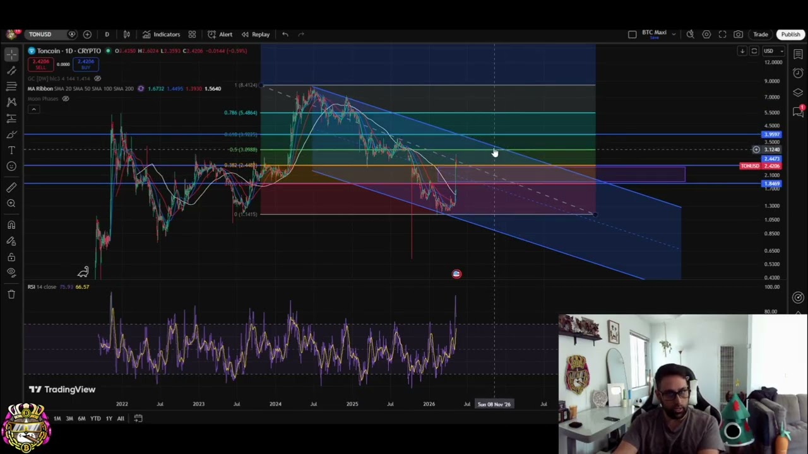Viewport: 808px width, 454px height.
Task: Open the forecasting and measurement tools
Action: tap(11, 118)
